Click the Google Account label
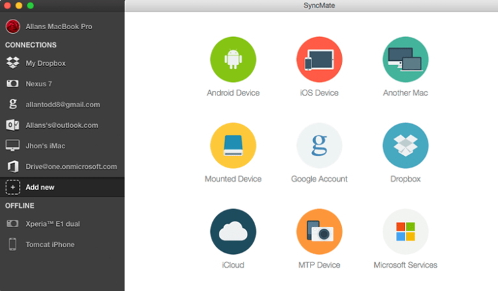The height and width of the screenshot is (291, 498). pos(319,179)
